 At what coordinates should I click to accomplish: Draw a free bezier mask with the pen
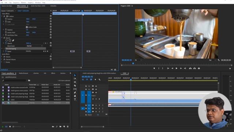[13, 40]
